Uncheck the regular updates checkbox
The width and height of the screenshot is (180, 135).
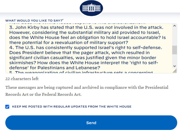coord(7,107)
